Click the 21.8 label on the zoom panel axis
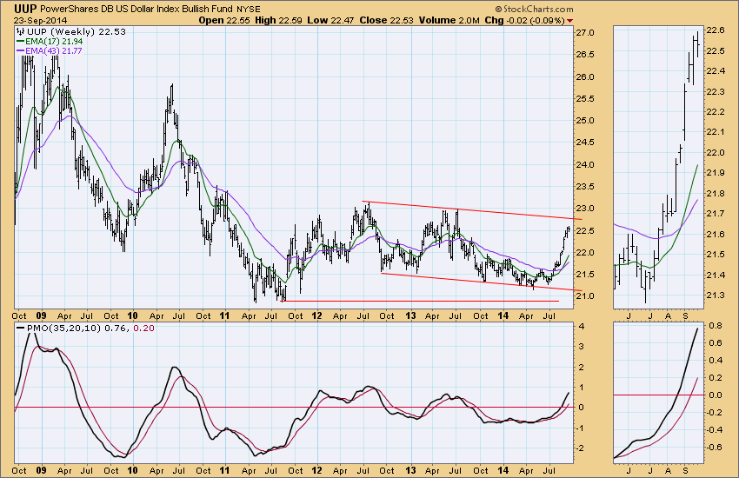 coord(716,194)
